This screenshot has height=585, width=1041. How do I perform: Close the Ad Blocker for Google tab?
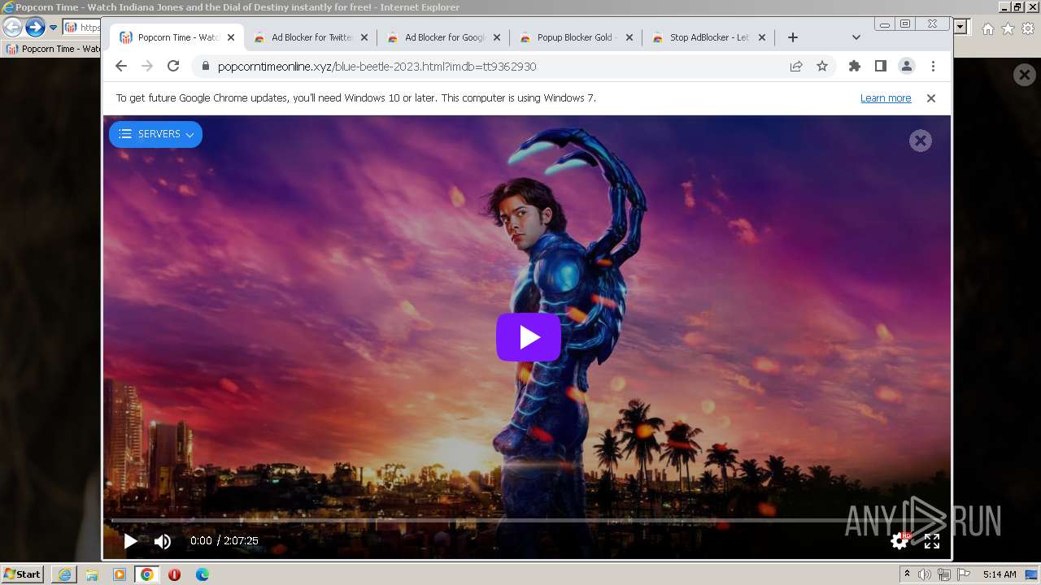pyautogui.click(x=497, y=37)
